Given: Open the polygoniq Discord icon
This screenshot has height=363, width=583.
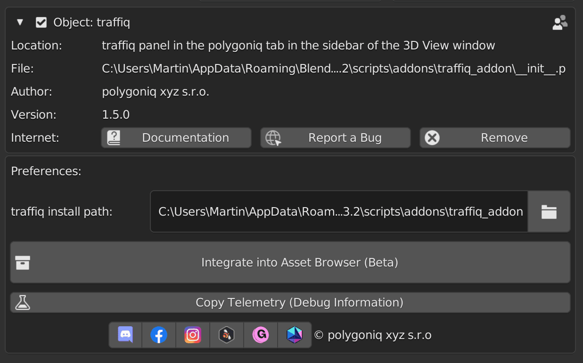Looking at the screenshot, I should point(124,335).
